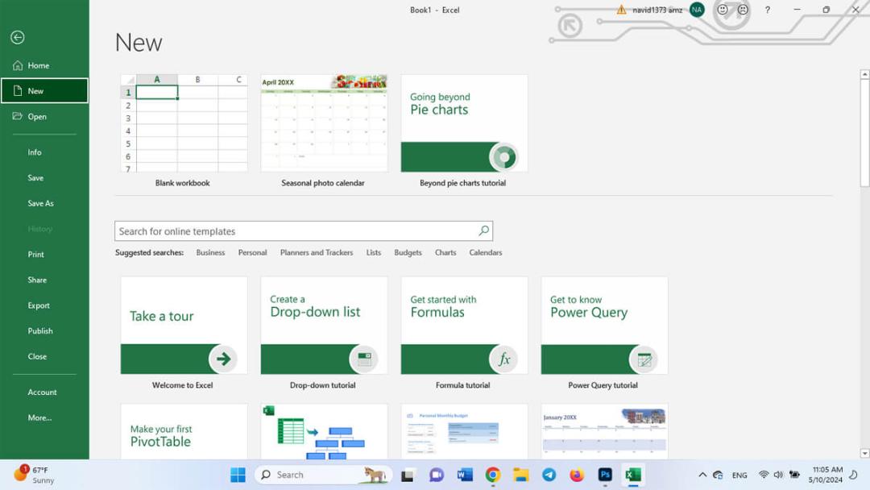Send a smile feedback icon
870x490 pixels.
point(723,10)
